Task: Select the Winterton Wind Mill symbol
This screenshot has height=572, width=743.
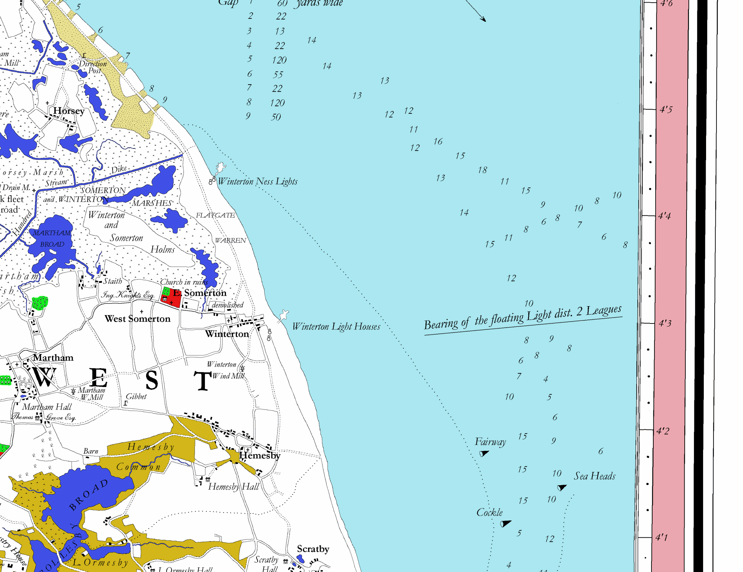Action: point(242,368)
